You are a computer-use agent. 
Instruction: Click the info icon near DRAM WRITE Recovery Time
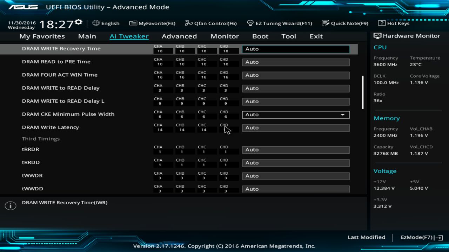[x=10, y=205]
